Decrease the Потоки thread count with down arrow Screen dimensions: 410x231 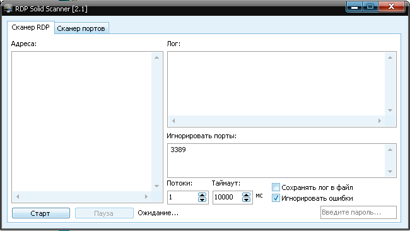point(202,199)
